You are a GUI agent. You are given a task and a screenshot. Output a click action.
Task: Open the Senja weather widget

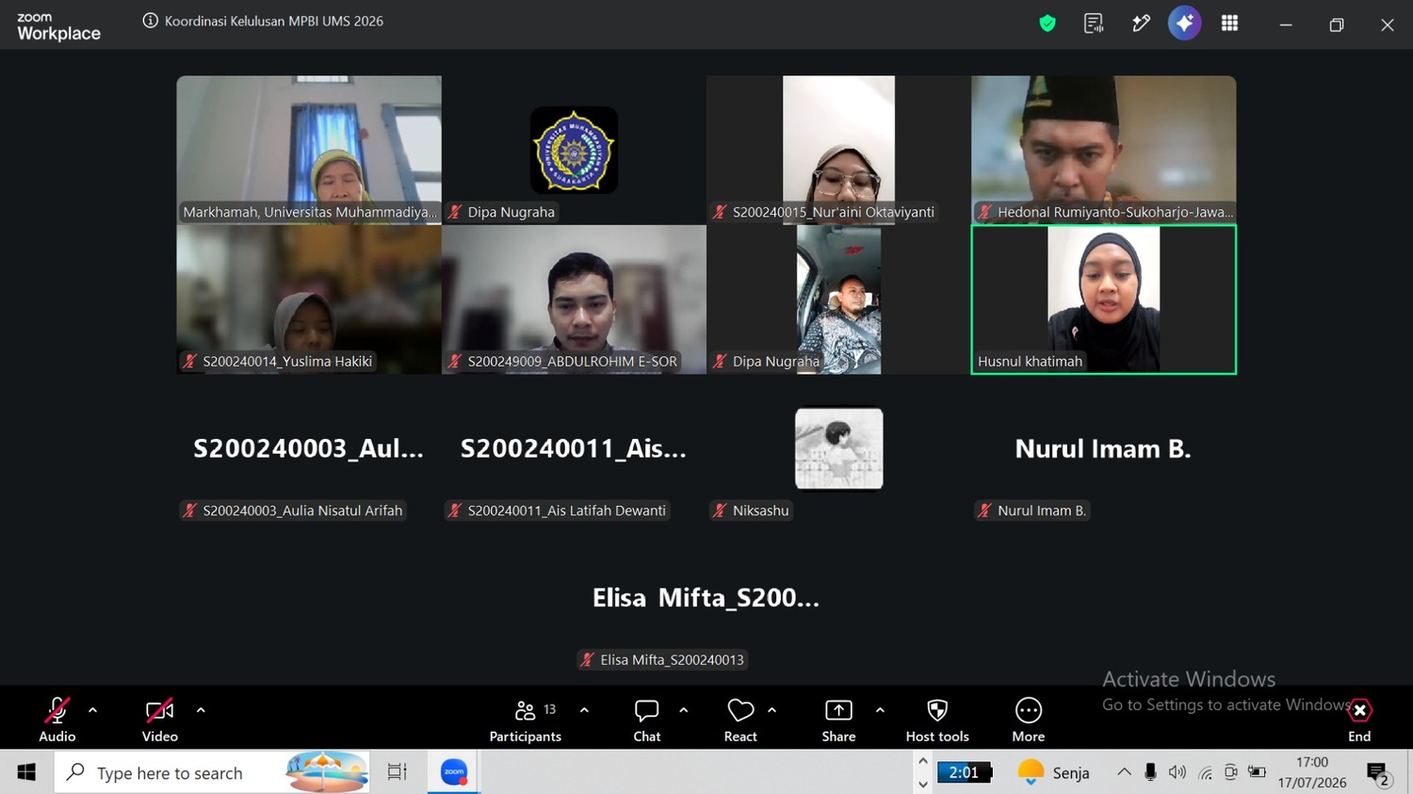coord(1054,772)
